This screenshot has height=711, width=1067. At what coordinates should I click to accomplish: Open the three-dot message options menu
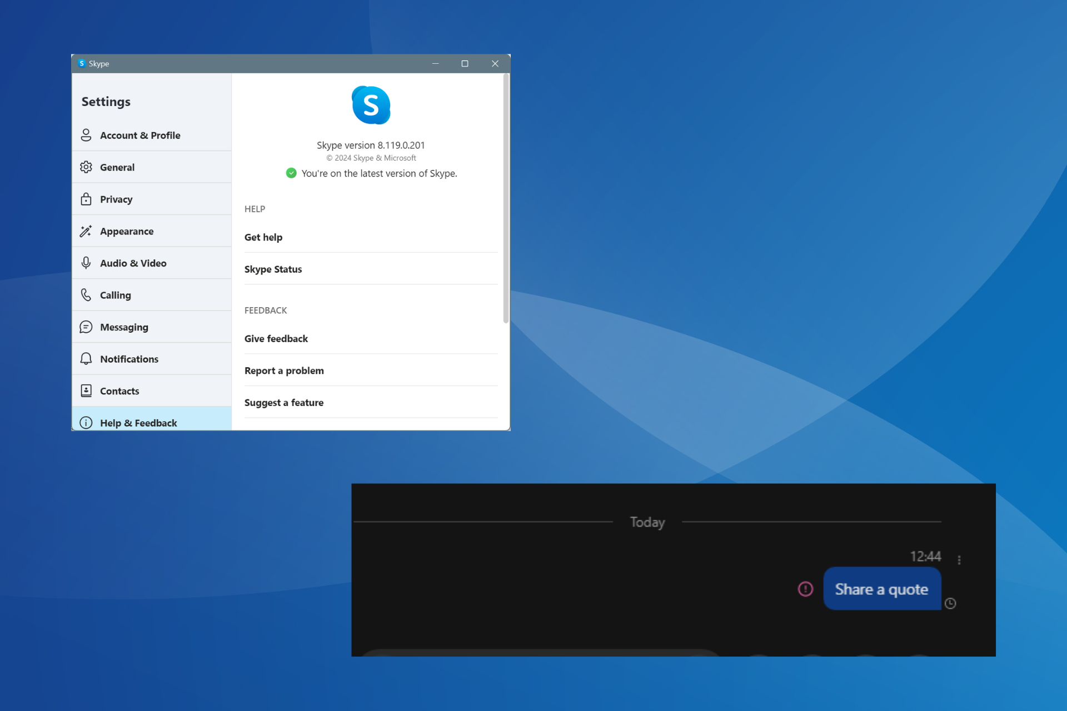click(959, 560)
